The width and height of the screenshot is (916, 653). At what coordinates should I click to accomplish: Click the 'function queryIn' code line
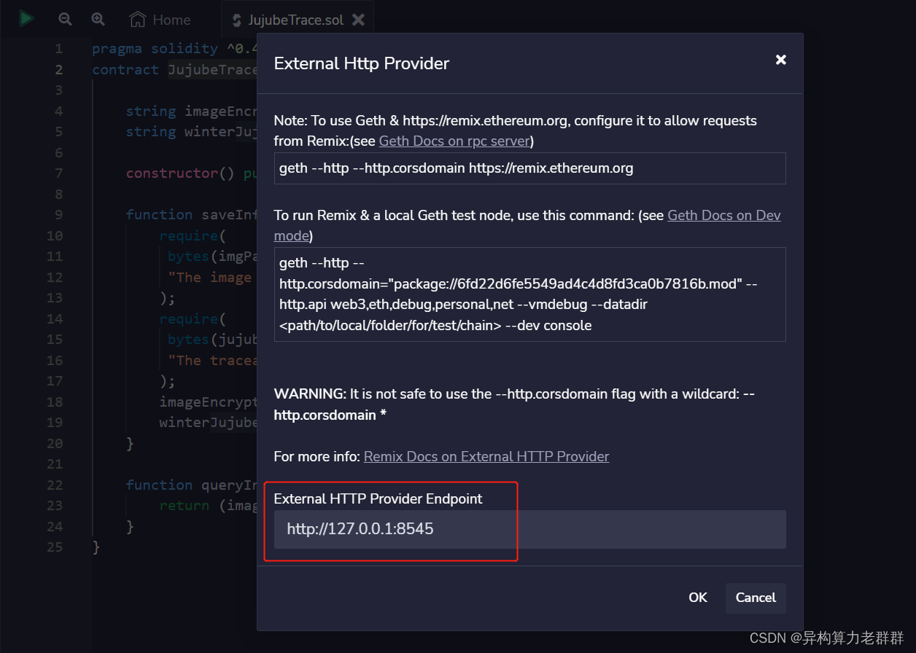[x=191, y=485]
